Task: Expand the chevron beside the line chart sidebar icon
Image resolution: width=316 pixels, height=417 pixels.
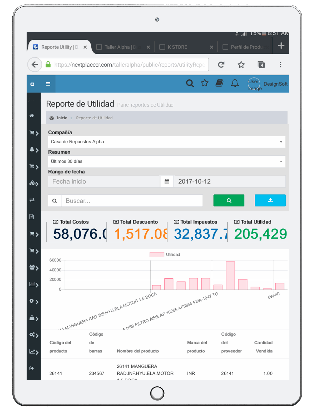Action: coord(37,352)
